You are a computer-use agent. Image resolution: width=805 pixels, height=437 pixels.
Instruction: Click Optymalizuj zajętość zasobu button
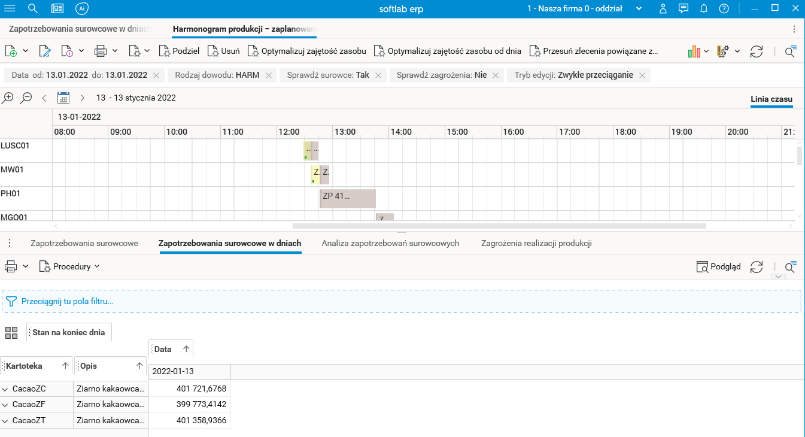[x=306, y=51]
